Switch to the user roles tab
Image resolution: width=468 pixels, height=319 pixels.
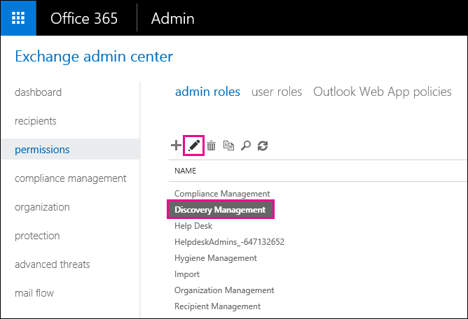pyautogui.click(x=277, y=92)
